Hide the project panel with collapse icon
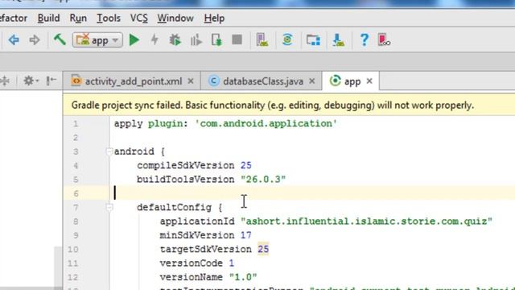Image resolution: width=515 pixels, height=290 pixels. click(51, 81)
